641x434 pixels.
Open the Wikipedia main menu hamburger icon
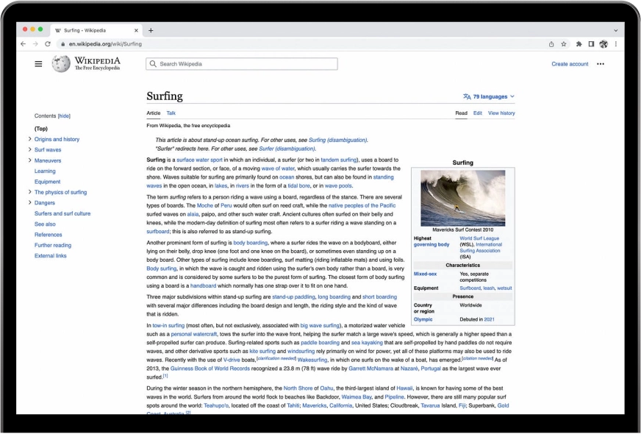pyautogui.click(x=39, y=64)
